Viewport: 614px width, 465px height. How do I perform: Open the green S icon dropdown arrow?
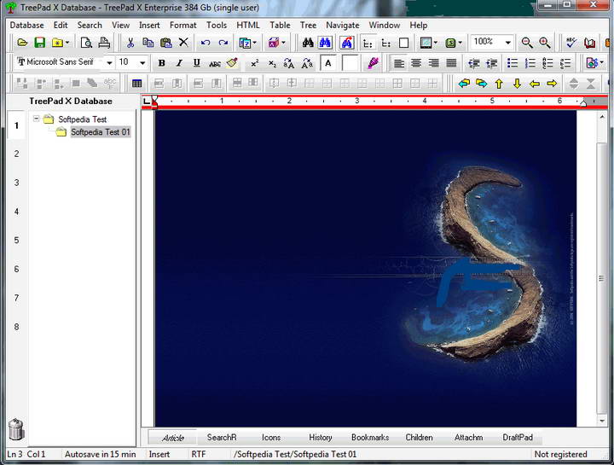pos(460,43)
